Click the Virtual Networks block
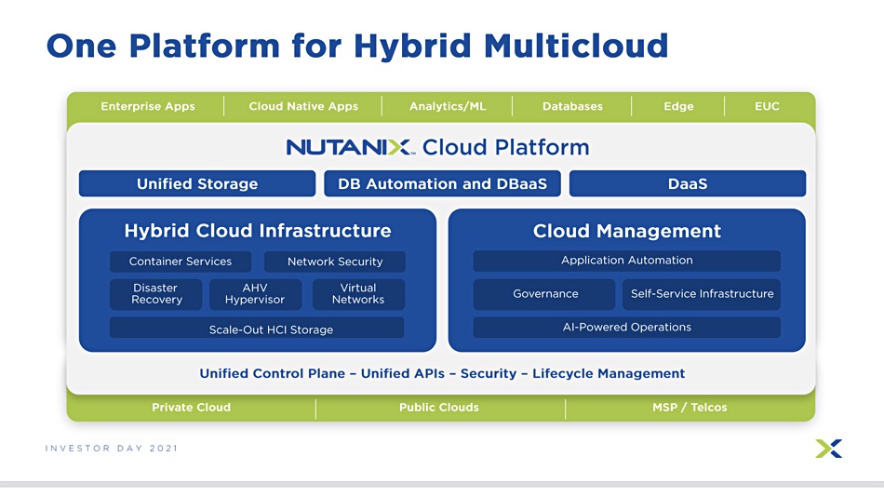This screenshot has height=497, width=884. click(358, 294)
